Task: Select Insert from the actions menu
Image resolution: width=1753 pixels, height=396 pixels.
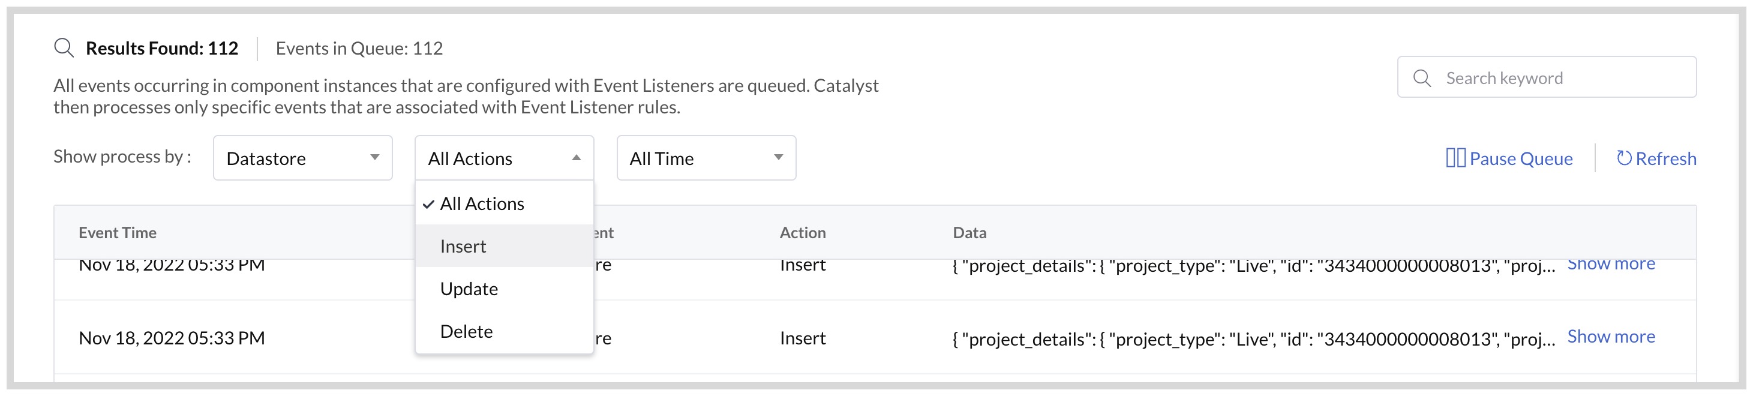Action: pos(462,245)
